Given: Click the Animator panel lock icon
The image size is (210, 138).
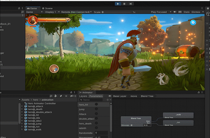Looking at the screenshot, I should [x=199, y=92].
